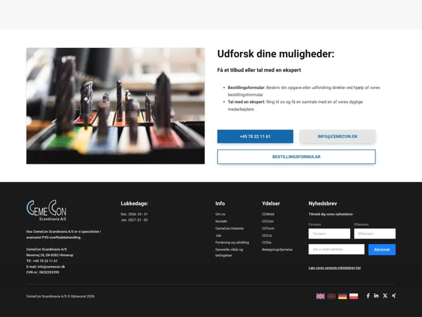
Task: Click the INFO@CEMECON.DK button
Action: [x=338, y=136]
